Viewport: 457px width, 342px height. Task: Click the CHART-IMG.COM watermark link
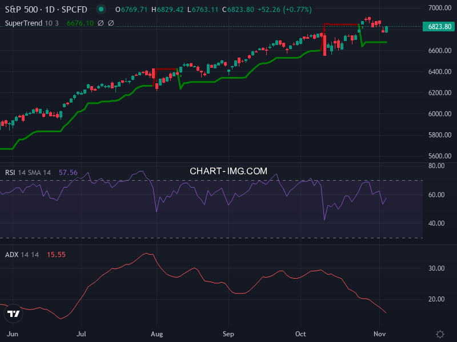click(228, 170)
